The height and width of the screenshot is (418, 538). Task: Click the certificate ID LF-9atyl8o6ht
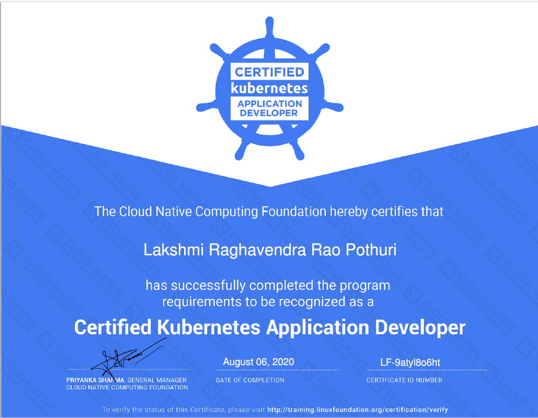[410, 363]
